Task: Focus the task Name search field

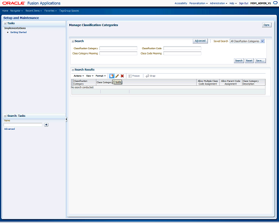Action: point(23,125)
